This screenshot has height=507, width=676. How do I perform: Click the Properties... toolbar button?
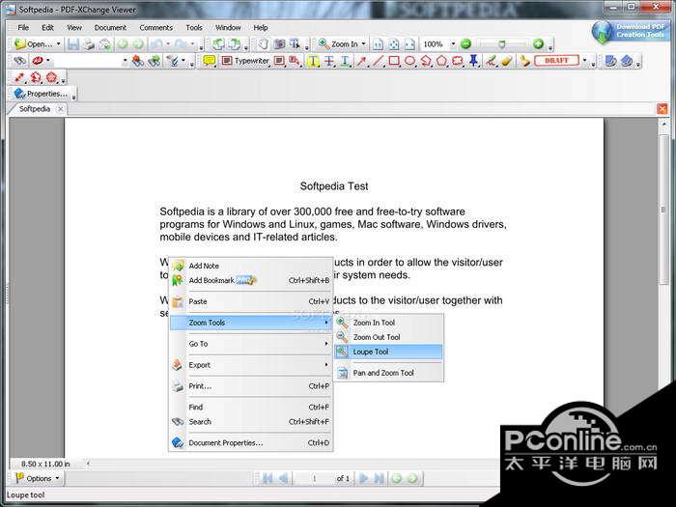(41, 94)
